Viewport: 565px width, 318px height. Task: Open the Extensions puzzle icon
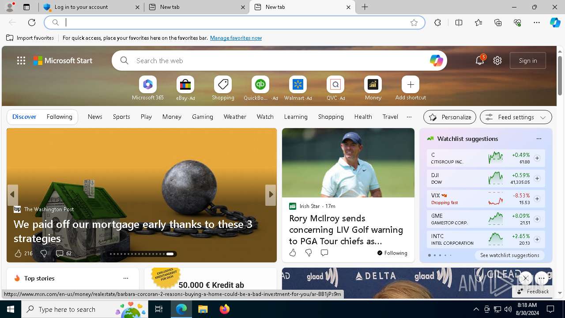(437, 23)
